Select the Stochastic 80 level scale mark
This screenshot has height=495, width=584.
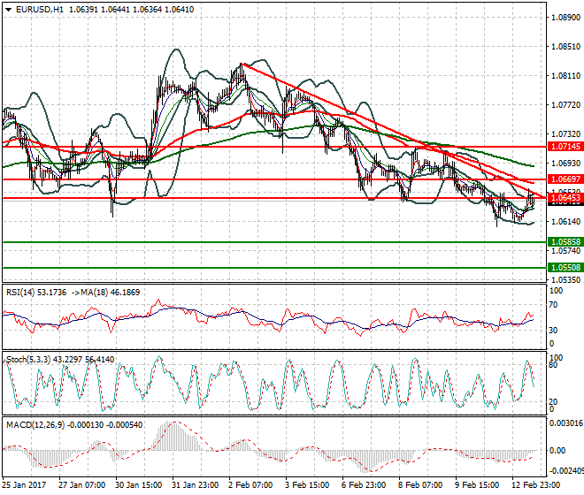[x=554, y=365]
